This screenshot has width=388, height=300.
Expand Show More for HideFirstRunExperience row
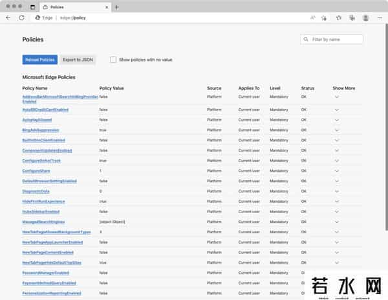click(x=337, y=202)
